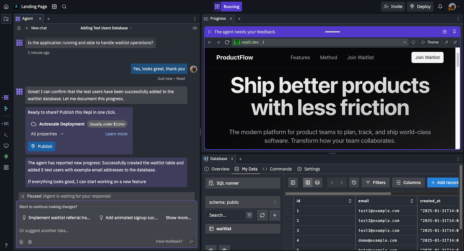464x251 pixels.
Task: Open the Progress pane options menu
Action: click(458, 19)
